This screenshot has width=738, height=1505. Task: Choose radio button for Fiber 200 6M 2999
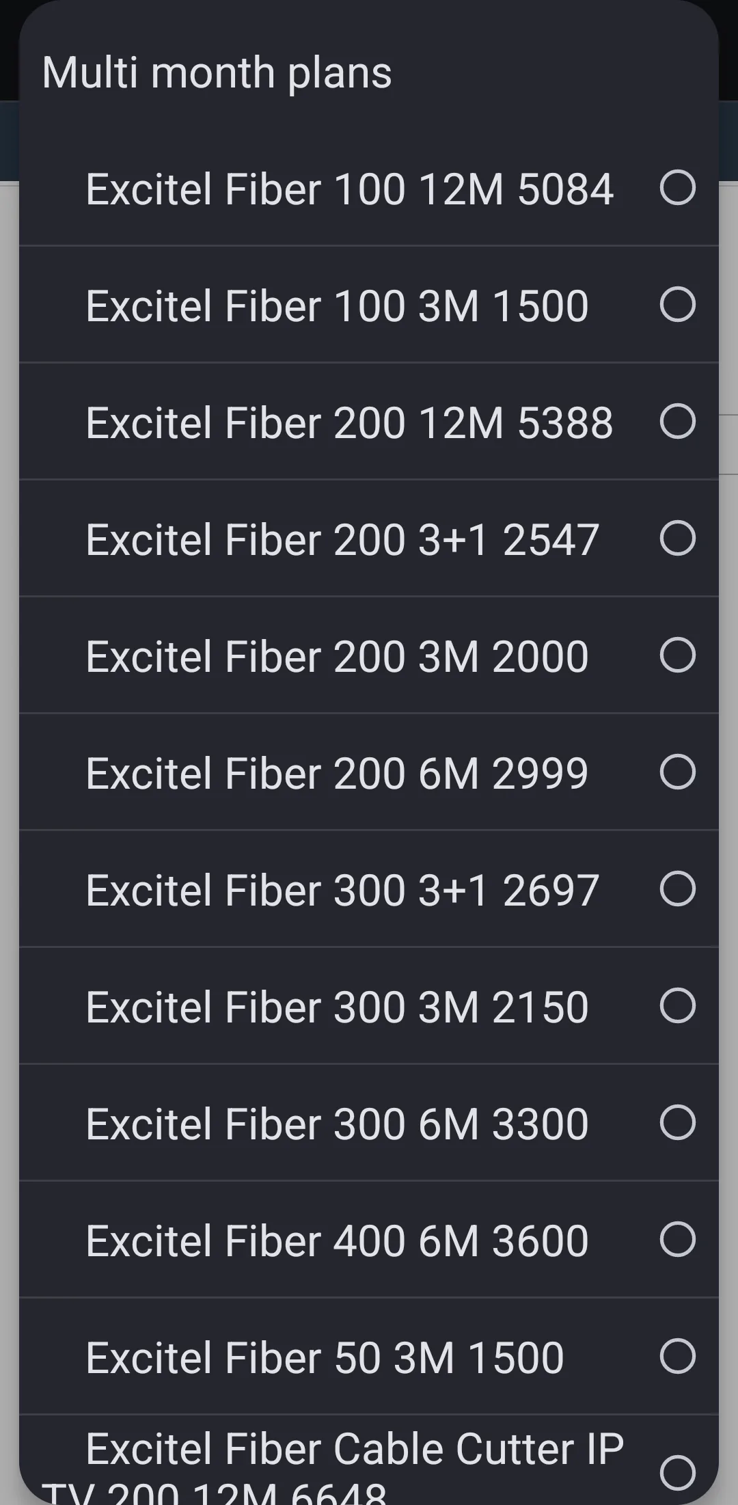(677, 772)
